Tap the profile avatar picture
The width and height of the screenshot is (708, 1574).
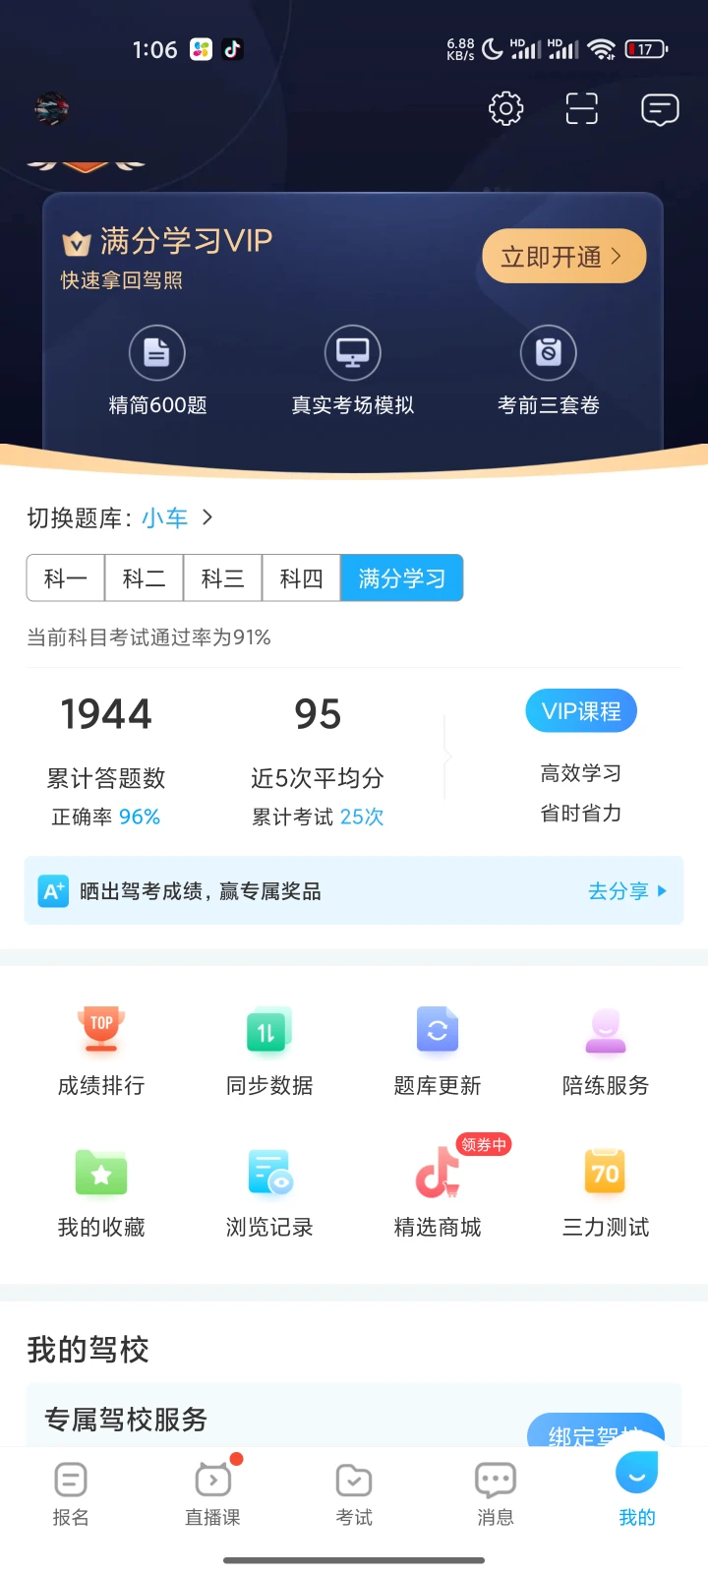51,109
